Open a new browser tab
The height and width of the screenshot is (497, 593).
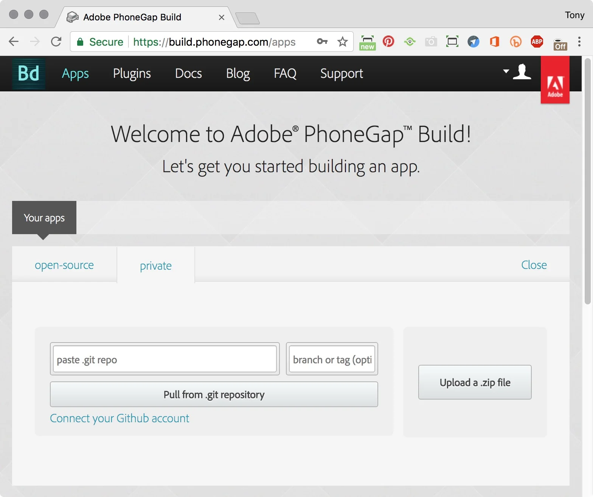247,18
